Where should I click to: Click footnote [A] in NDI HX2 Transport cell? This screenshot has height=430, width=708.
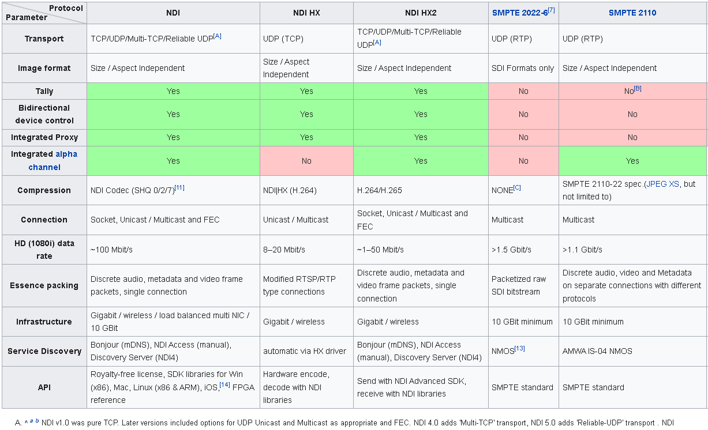pyautogui.click(x=377, y=43)
